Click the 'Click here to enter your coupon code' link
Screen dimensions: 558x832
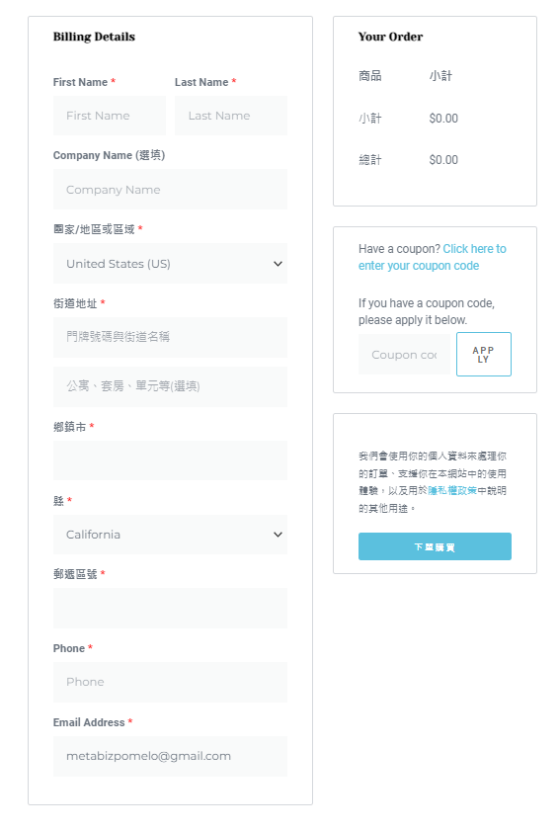click(433, 257)
